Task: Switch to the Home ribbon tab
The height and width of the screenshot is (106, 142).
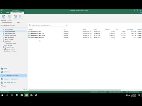Action: tap(7, 13)
